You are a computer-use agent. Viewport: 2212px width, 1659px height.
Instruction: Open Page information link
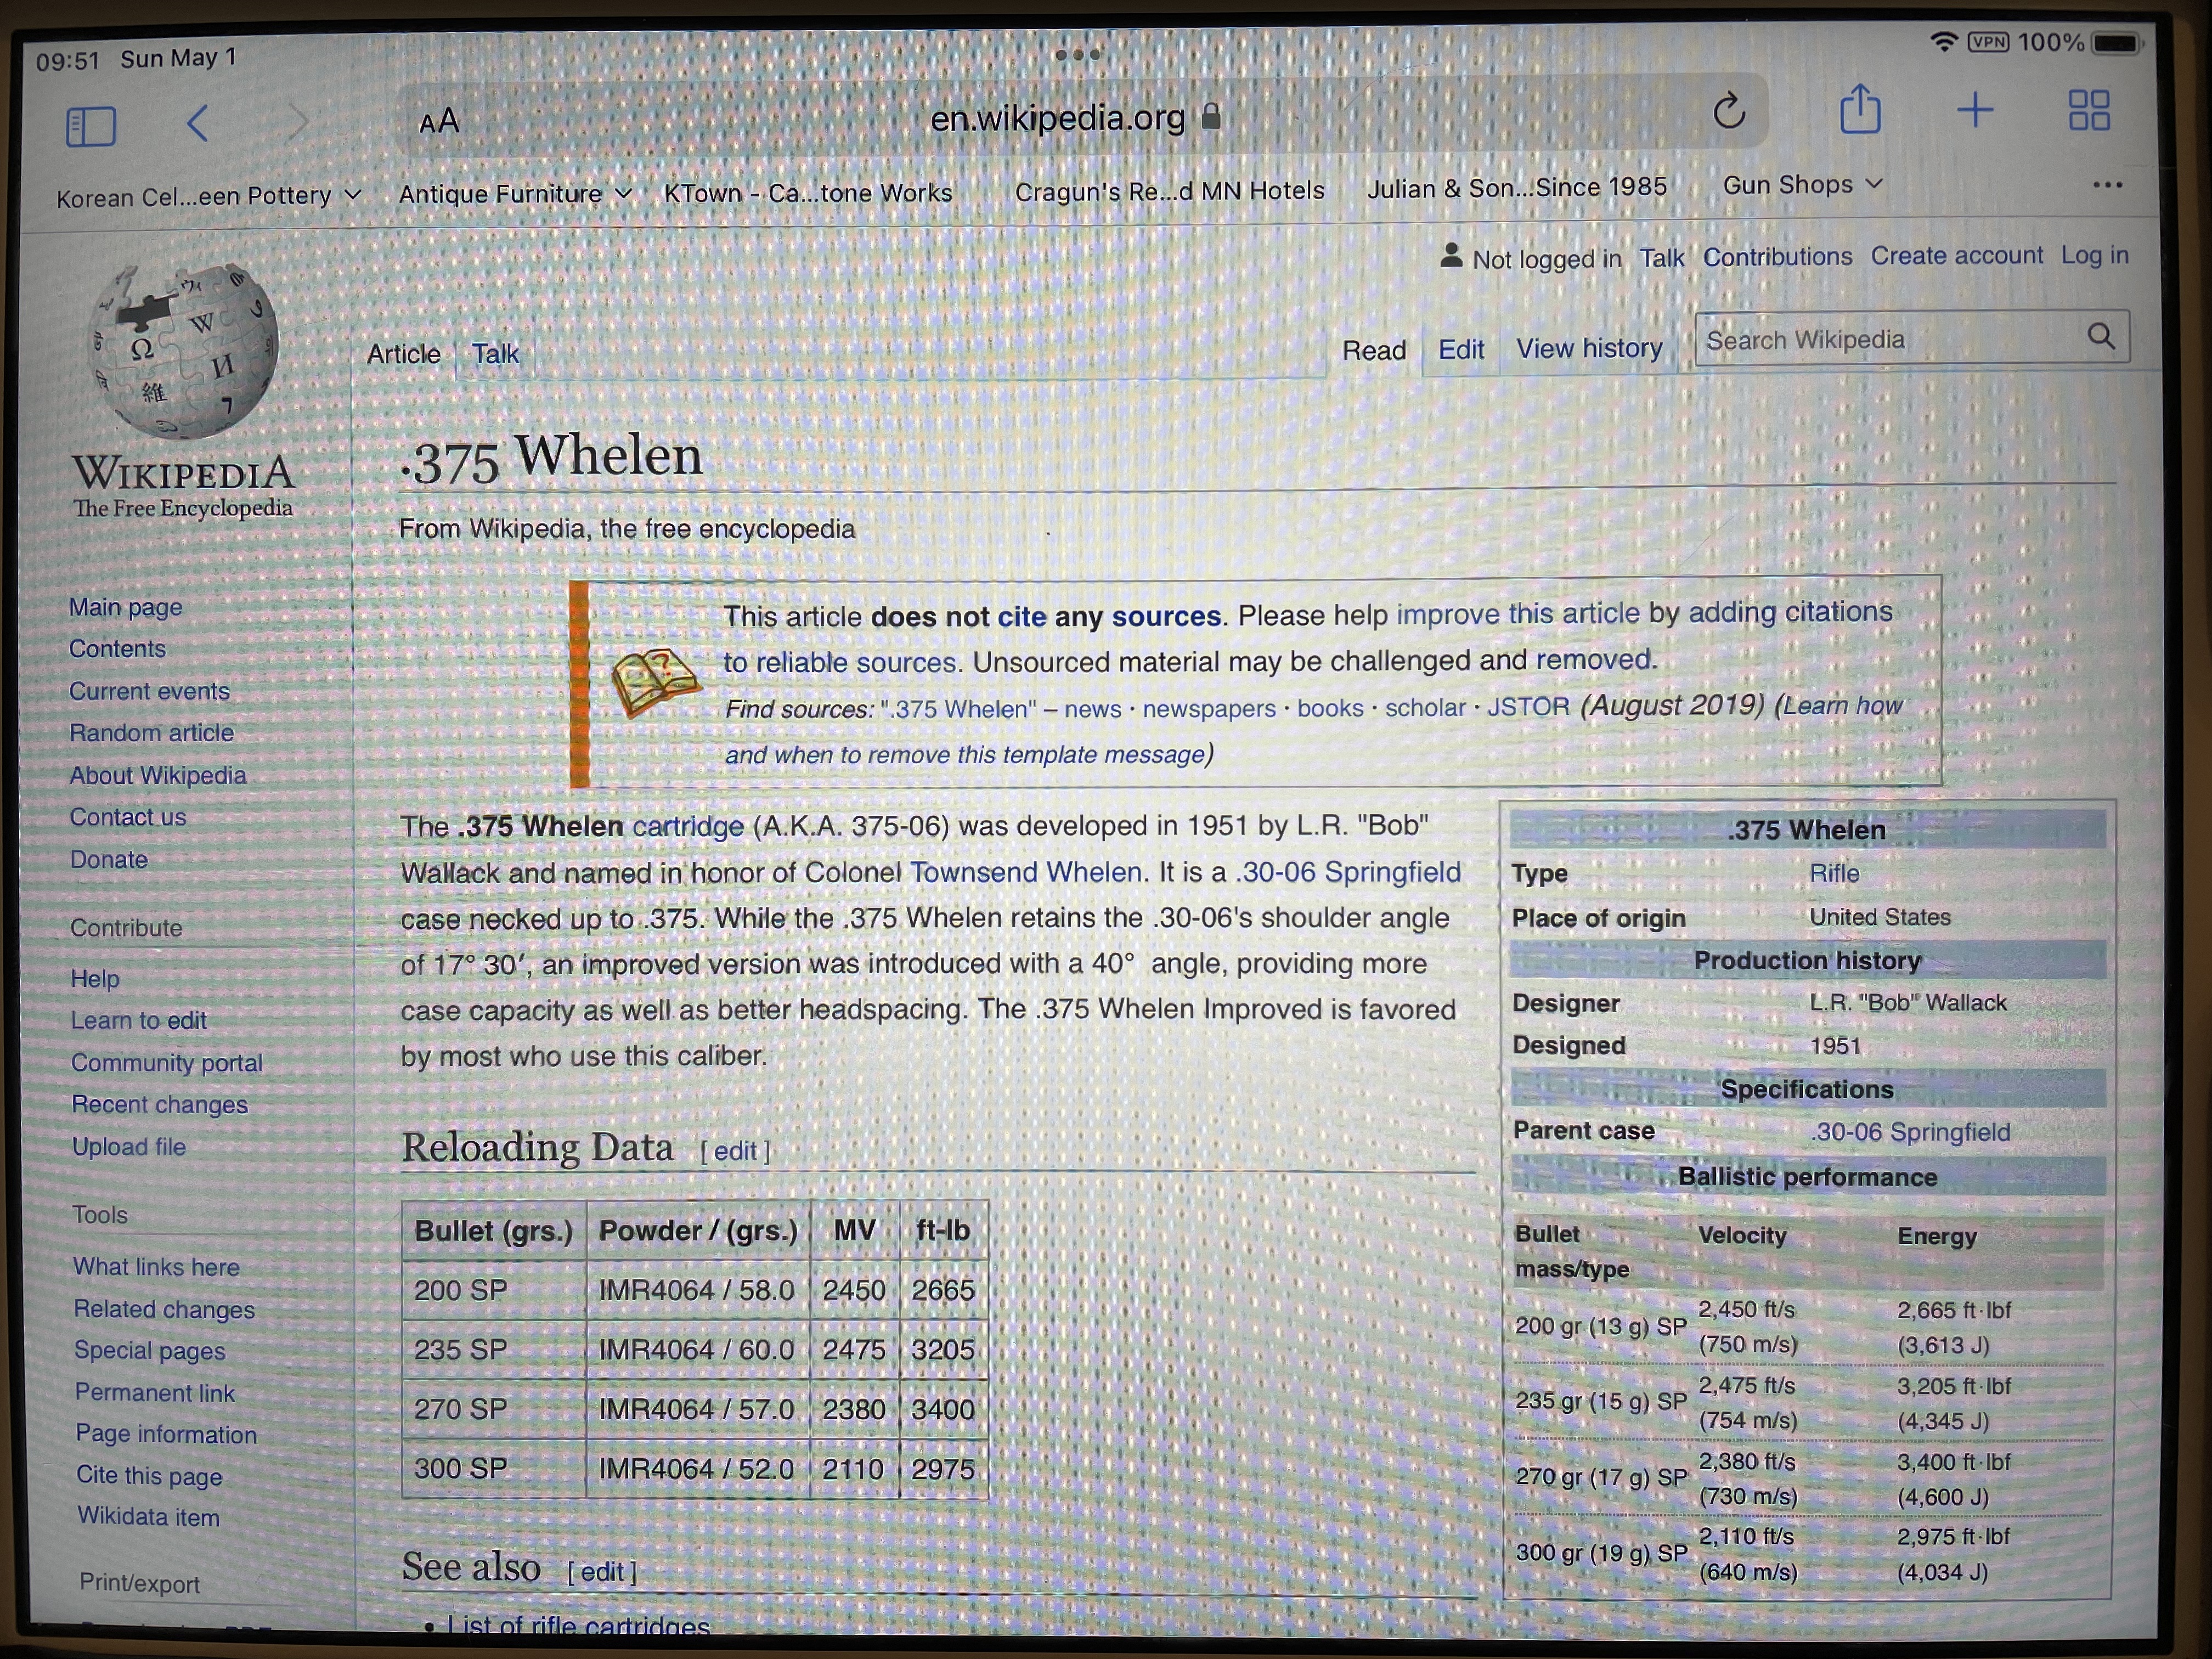pyautogui.click(x=166, y=1434)
